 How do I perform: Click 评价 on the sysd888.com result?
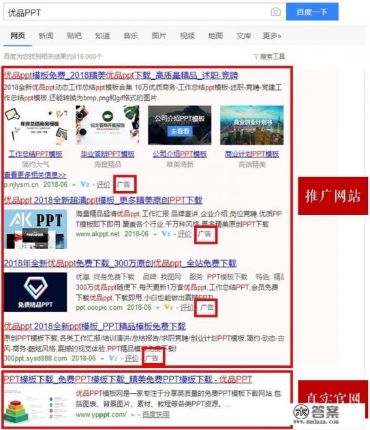coord(132,358)
